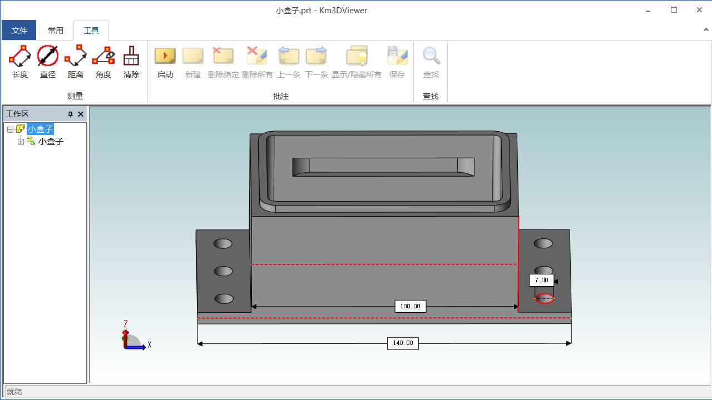
Task: Select the root 小盒子 tree item
Action: coord(41,129)
